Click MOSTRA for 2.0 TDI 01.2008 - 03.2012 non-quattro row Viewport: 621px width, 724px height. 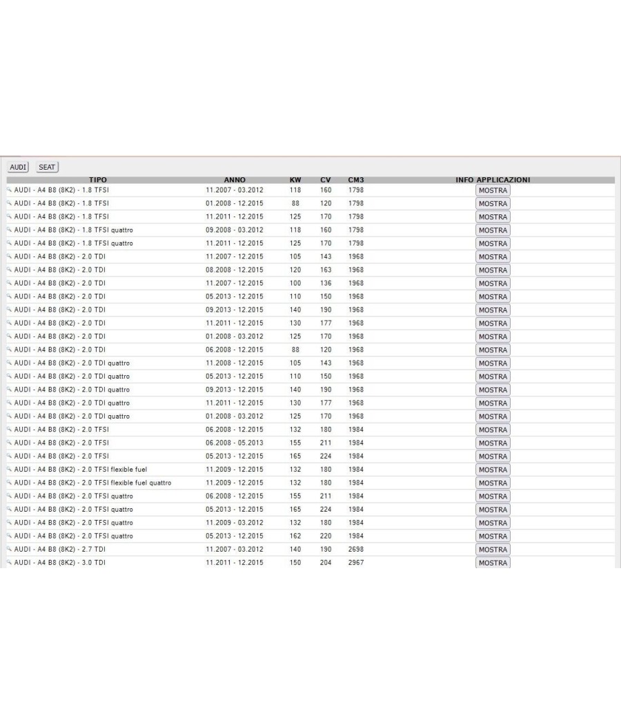point(493,336)
